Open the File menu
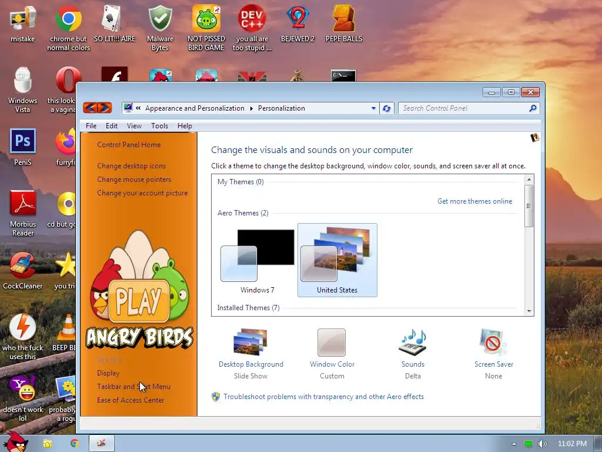The image size is (602, 452). click(x=91, y=126)
